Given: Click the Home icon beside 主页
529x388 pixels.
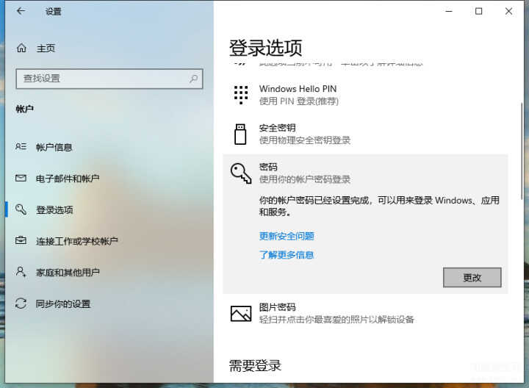Looking at the screenshot, I should pos(21,48).
